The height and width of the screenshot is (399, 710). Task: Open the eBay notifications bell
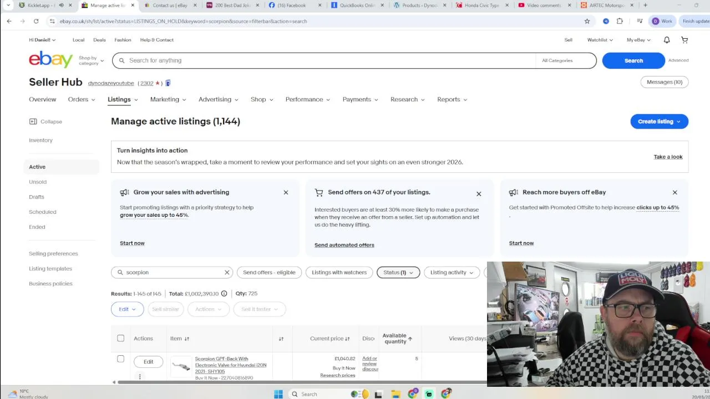tap(667, 40)
